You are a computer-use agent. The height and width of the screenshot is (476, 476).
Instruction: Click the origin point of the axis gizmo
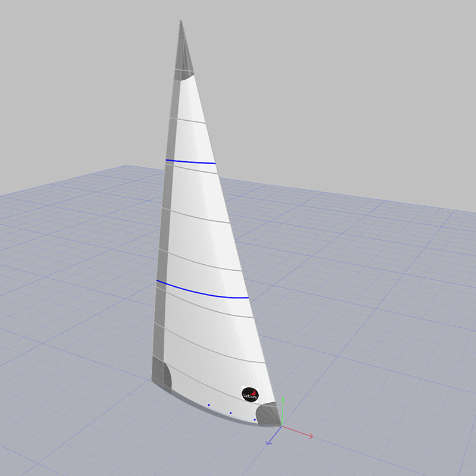[281, 426]
